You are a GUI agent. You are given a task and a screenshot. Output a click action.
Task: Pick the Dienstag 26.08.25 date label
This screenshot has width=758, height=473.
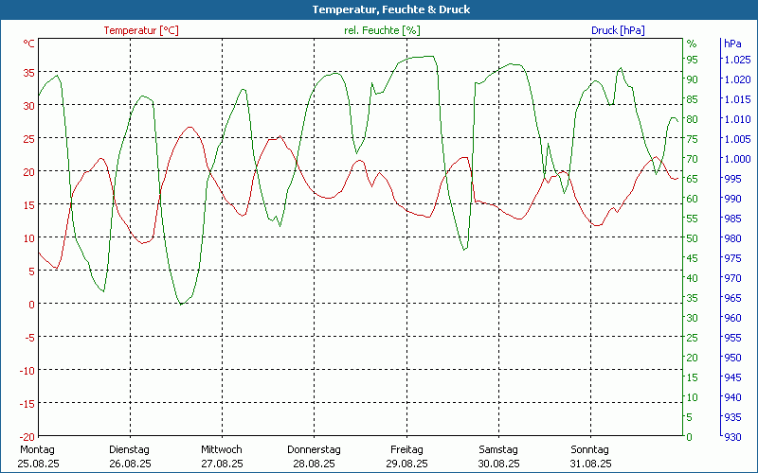(x=130, y=456)
